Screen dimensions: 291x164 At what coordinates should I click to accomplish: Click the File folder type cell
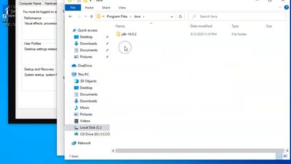[x=239, y=34]
